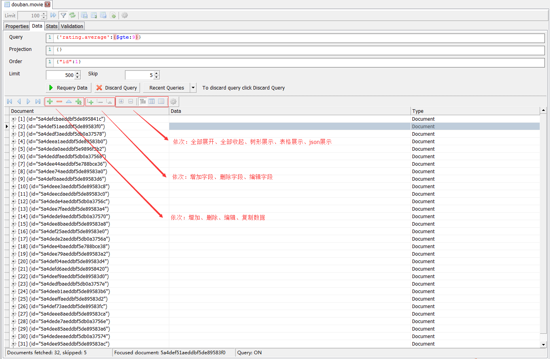Click the add field icon
The image size is (550, 359).
(90, 101)
